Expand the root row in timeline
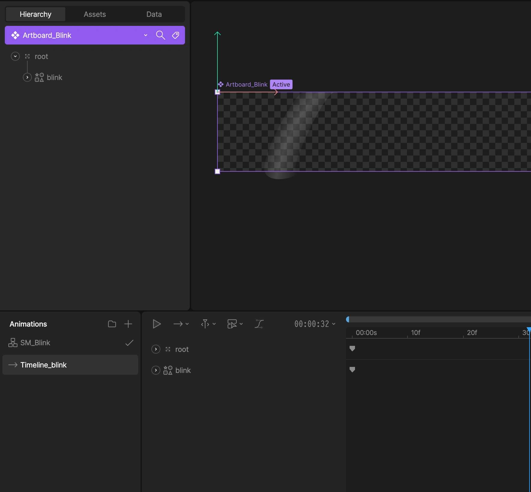Image resolution: width=531 pixels, height=492 pixels. (x=156, y=349)
